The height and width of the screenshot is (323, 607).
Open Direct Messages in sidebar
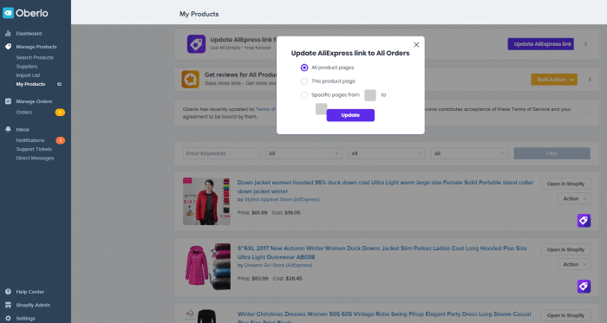pyautogui.click(x=35, y=158)
